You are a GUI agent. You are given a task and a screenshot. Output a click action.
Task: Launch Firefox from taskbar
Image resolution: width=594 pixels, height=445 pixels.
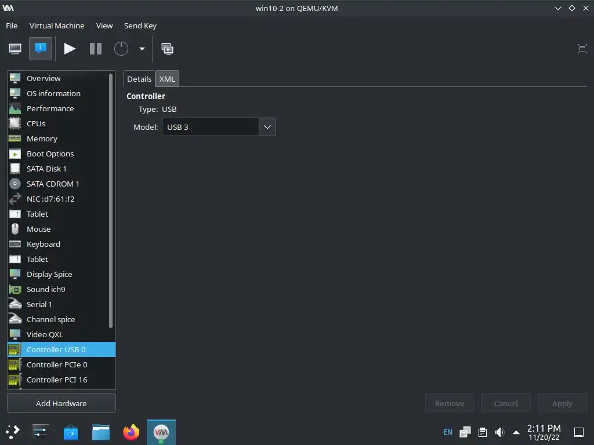(131, 432)
